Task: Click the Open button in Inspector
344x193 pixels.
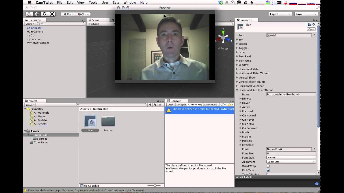Action: (311, 29)
